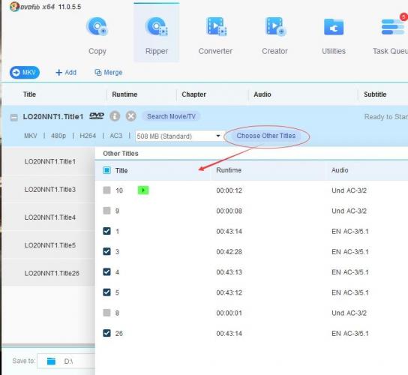Click the DVD source icon
This screenshot has height=375, width=408.
pos(97,115)
